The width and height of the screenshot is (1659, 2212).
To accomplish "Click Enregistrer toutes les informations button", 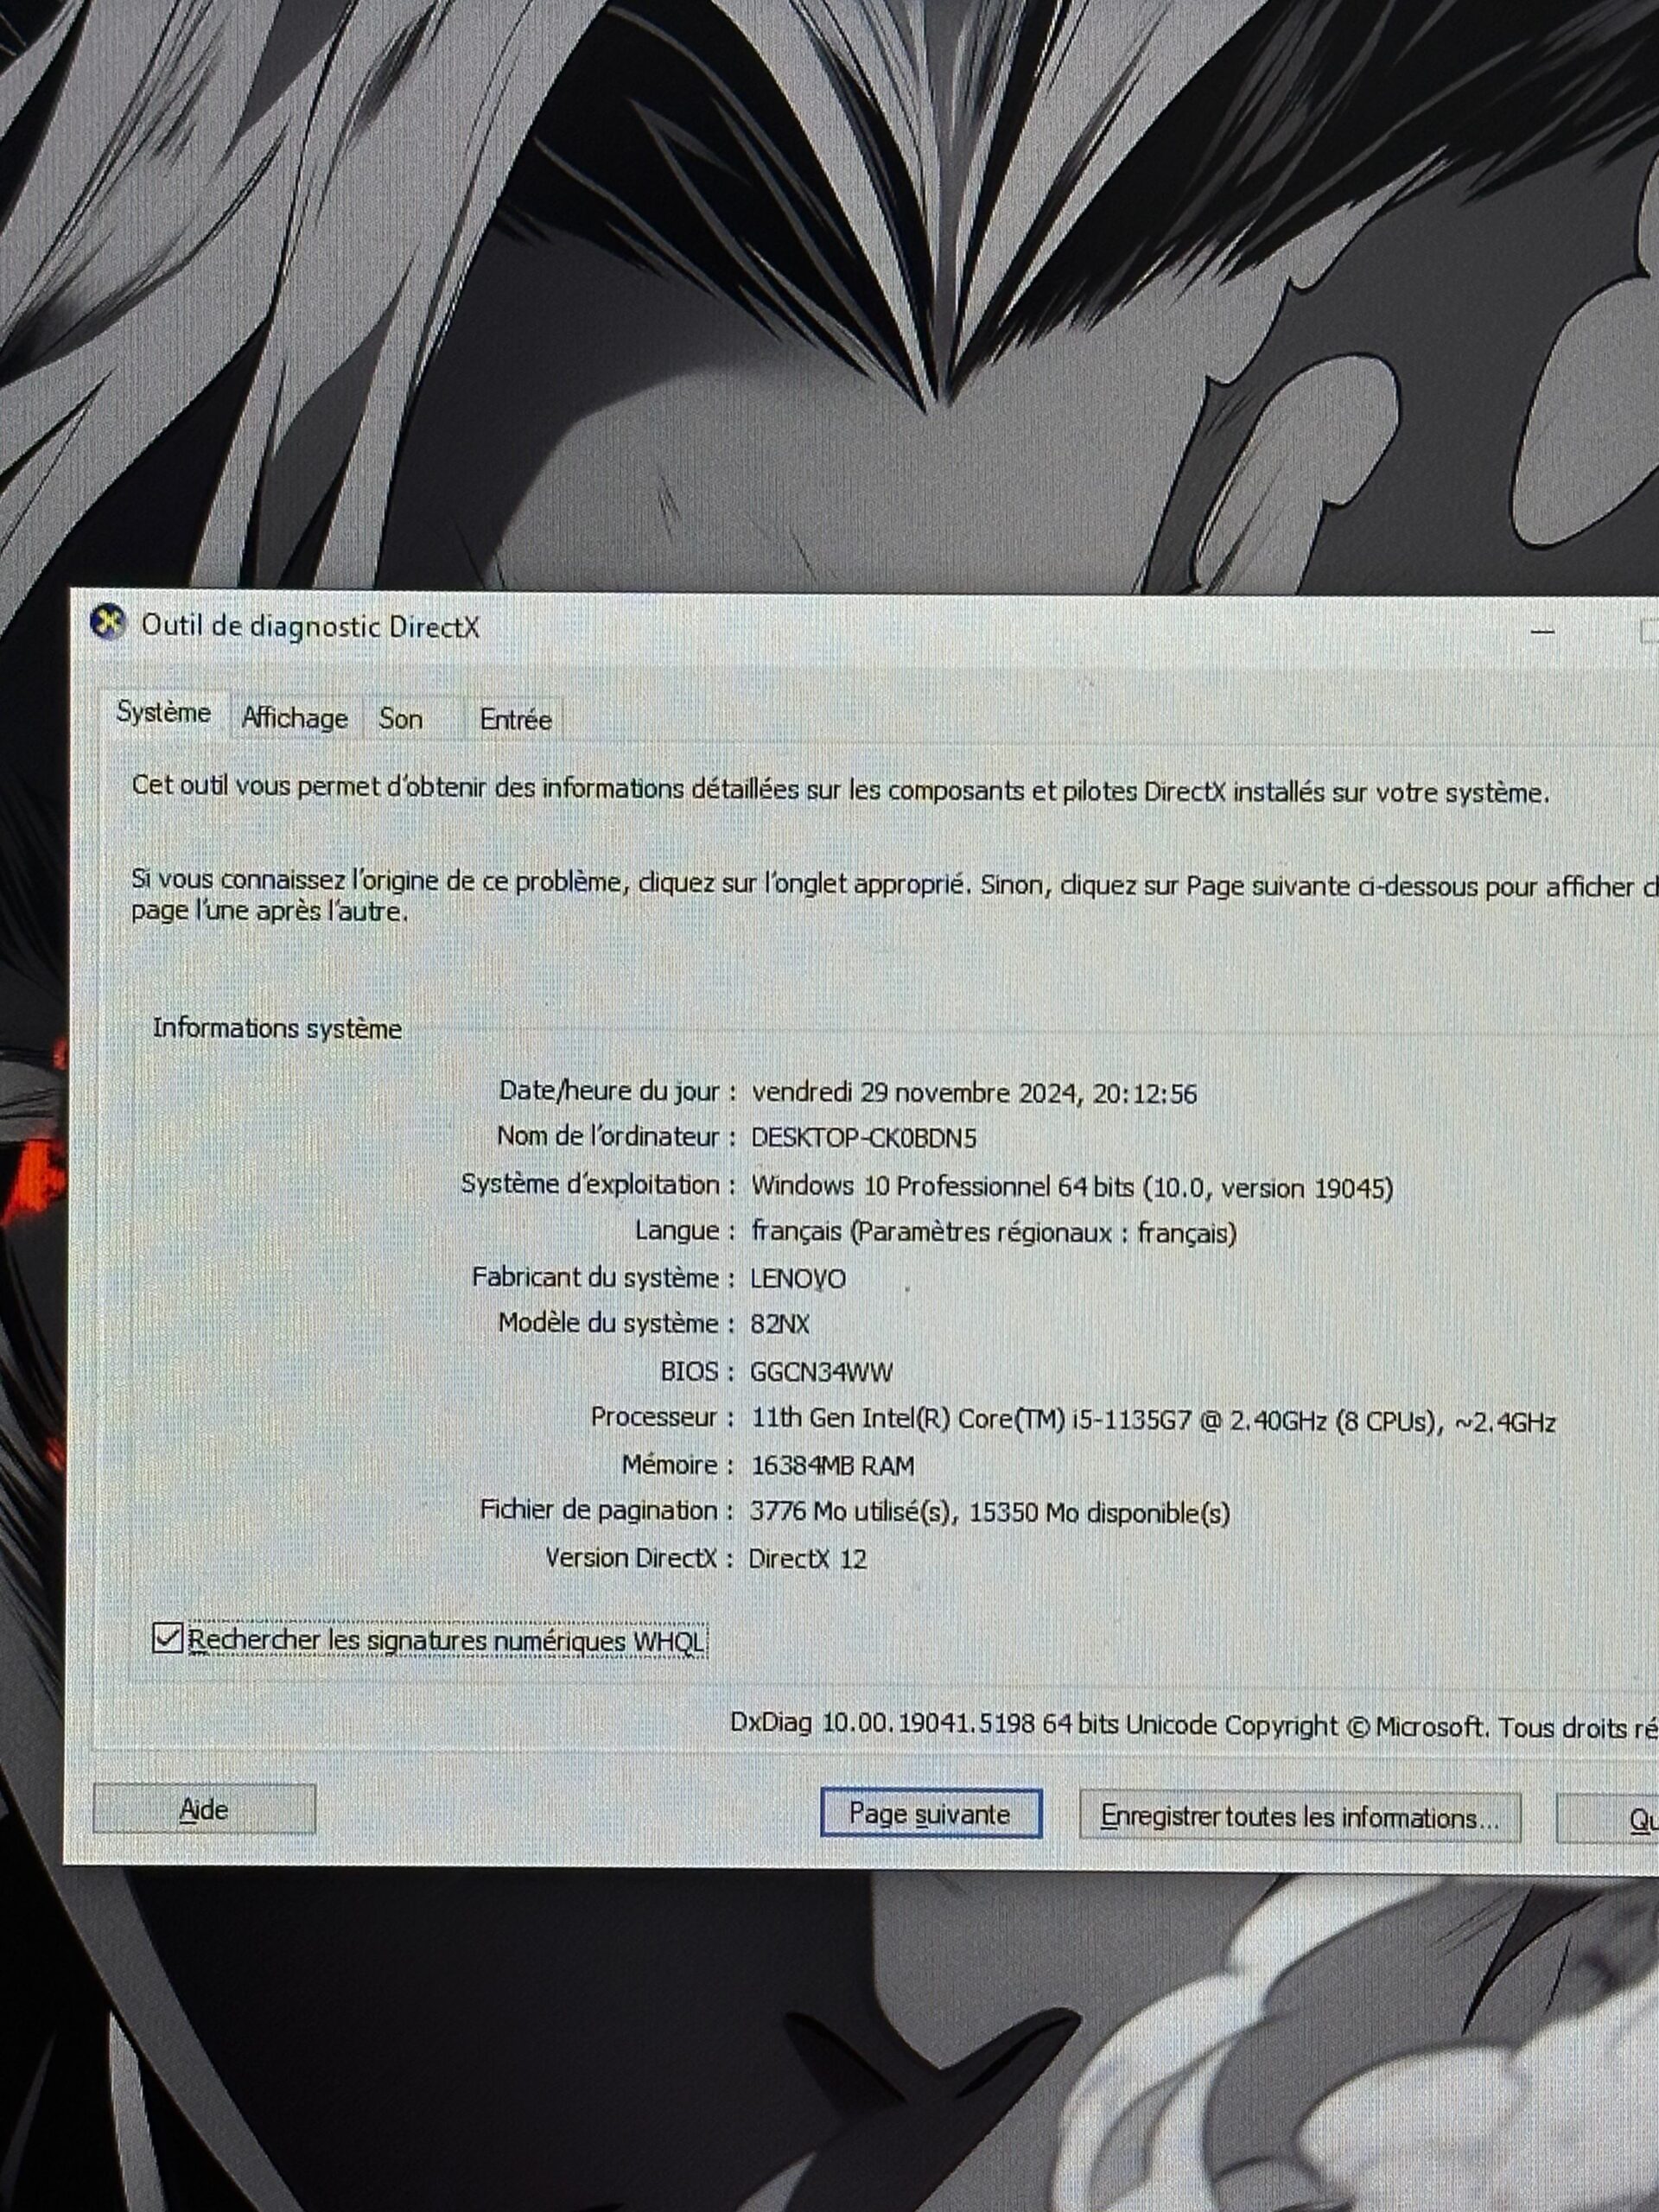I will [x=1300, y=1817].
